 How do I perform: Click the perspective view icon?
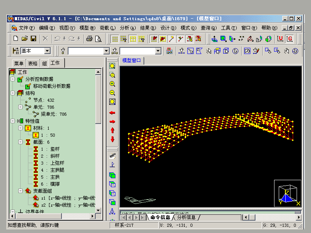coord(112,156)
